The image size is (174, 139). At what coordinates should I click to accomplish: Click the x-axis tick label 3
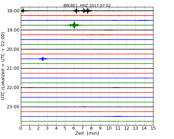47,128
